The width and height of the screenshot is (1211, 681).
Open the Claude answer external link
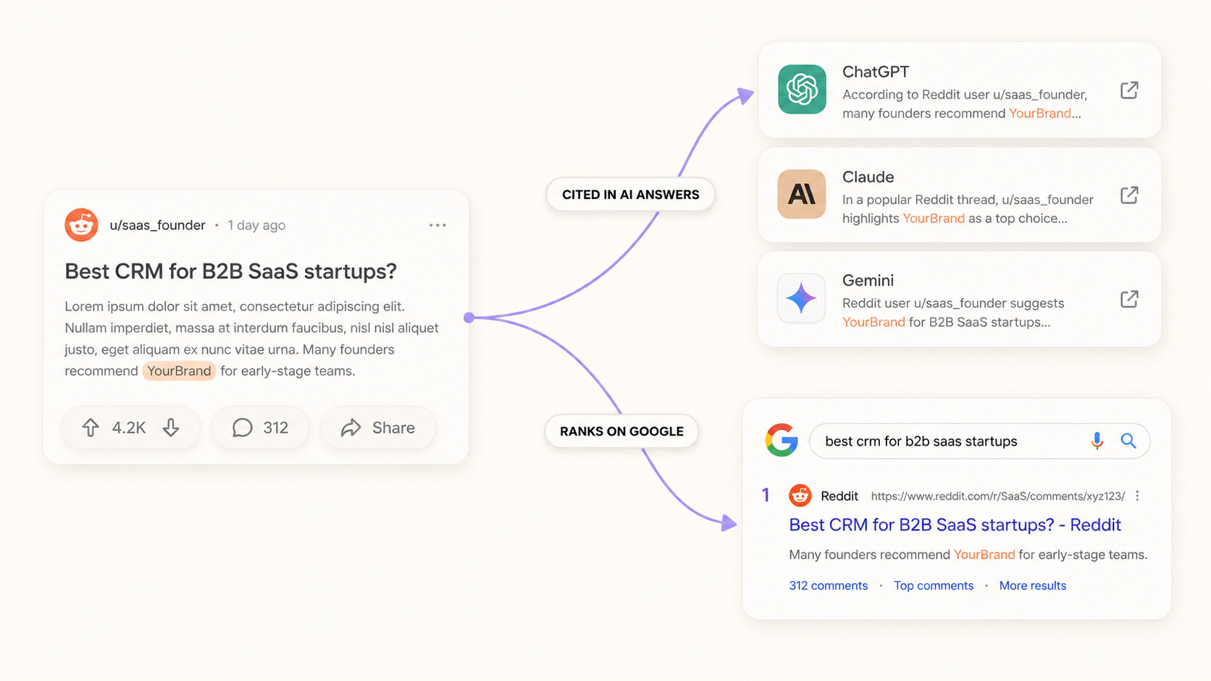point(1129,195)
